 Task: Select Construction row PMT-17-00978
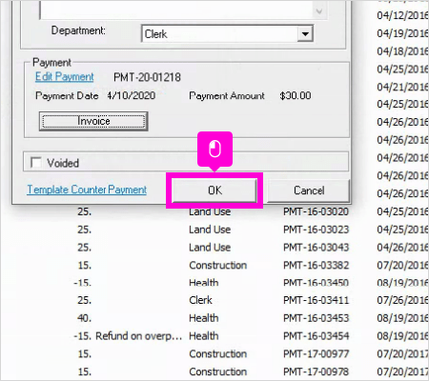pos(251,371)
